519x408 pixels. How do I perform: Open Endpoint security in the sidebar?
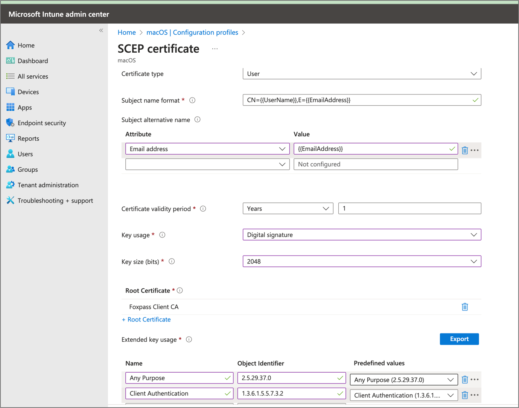41,123
